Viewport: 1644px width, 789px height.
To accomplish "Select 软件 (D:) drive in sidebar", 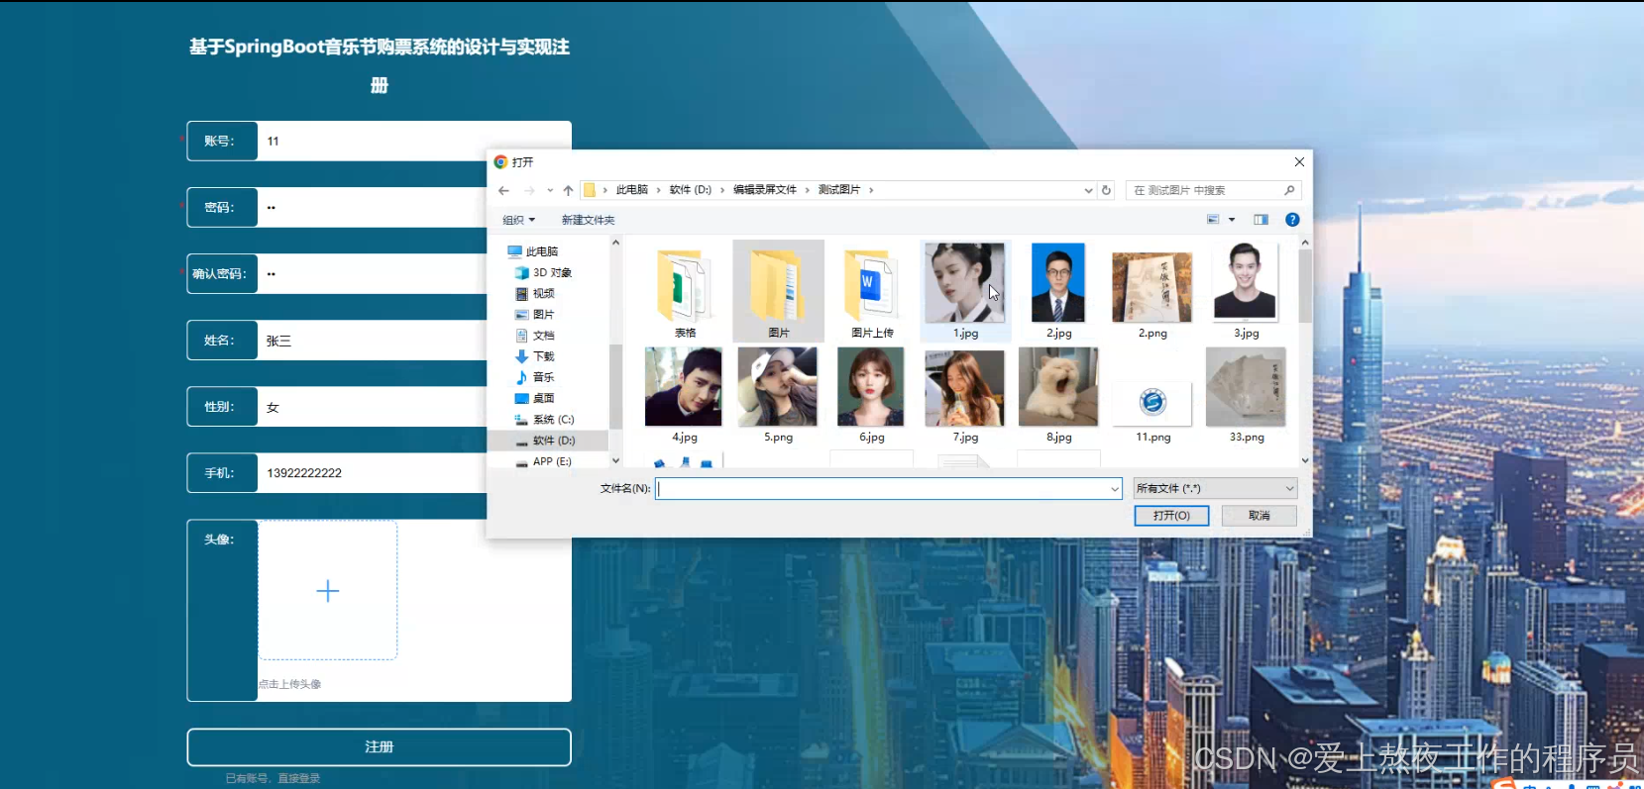I will pos(545,441).
